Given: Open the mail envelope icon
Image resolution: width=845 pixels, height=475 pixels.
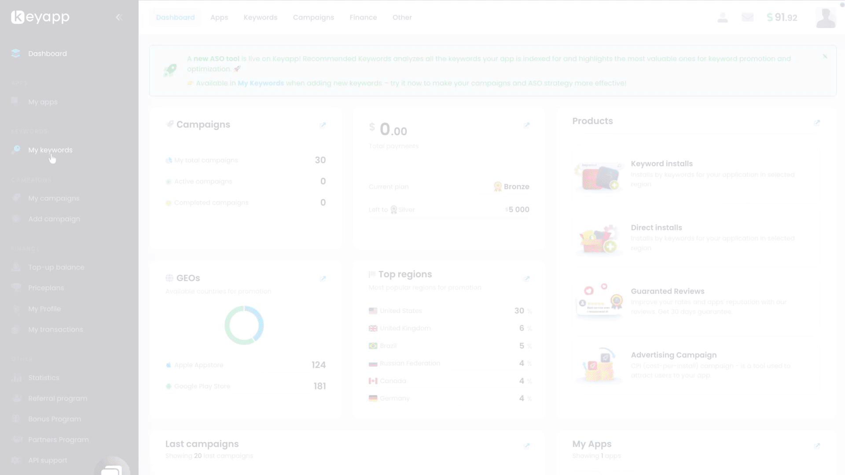Looking at the screenshot, I should (x=747, y=18).
